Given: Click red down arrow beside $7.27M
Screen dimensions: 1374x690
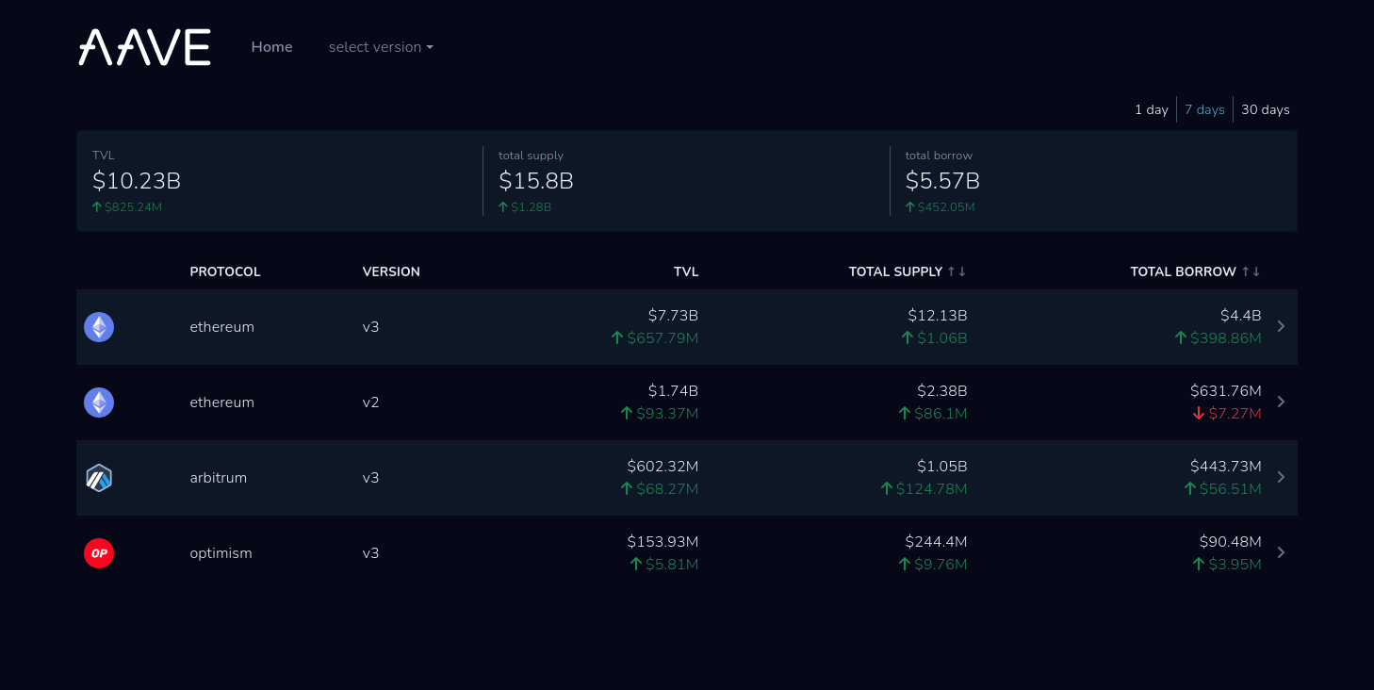Looking at the screenshot, I should coord(1199,413).
